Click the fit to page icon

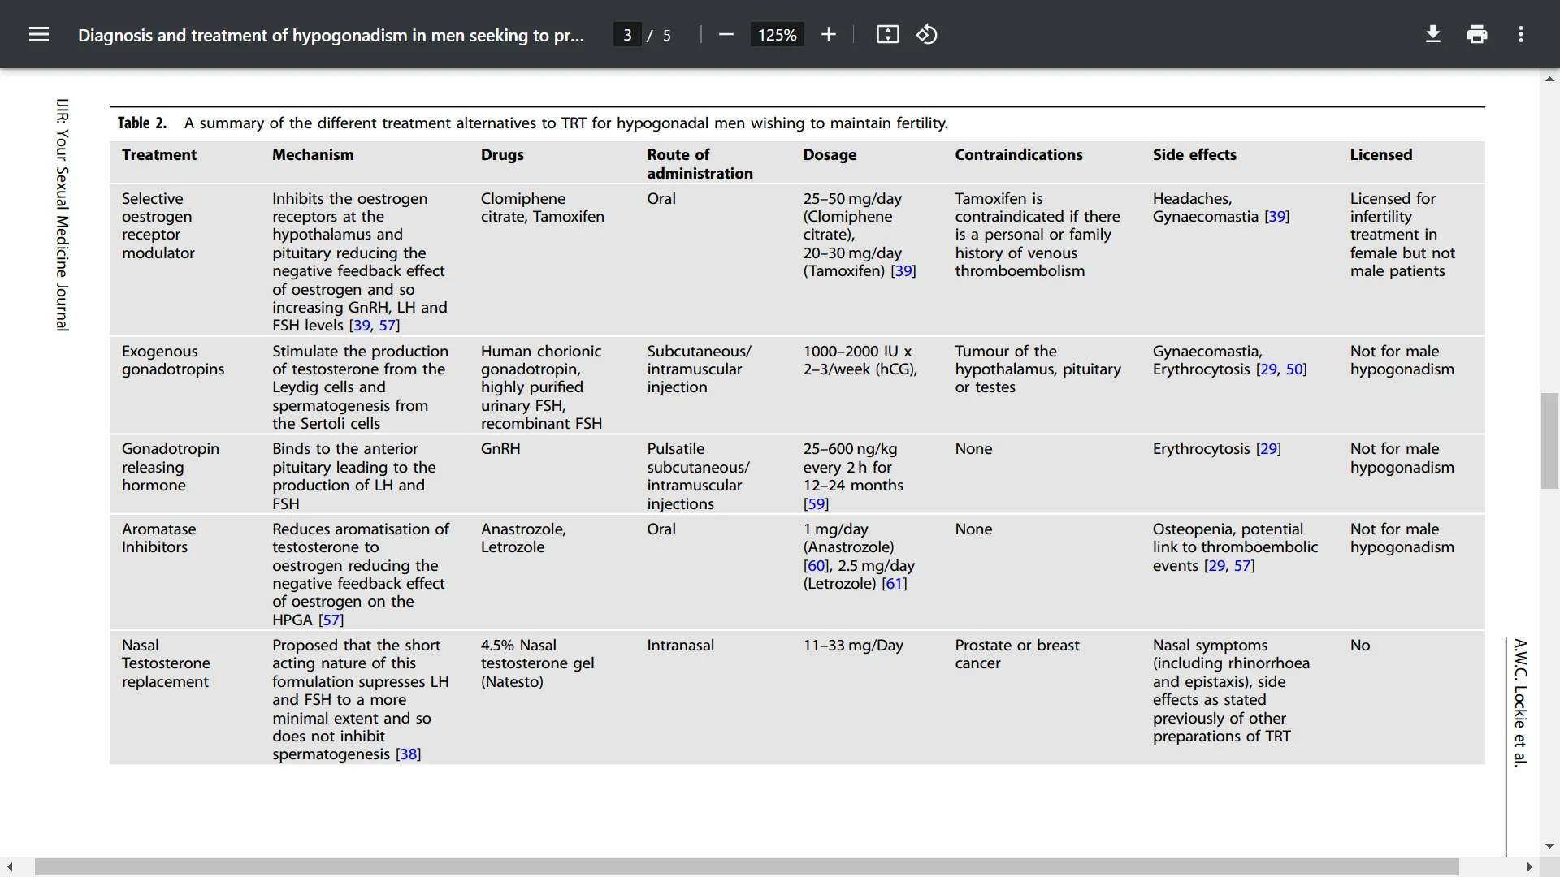[x=887, y=35]
